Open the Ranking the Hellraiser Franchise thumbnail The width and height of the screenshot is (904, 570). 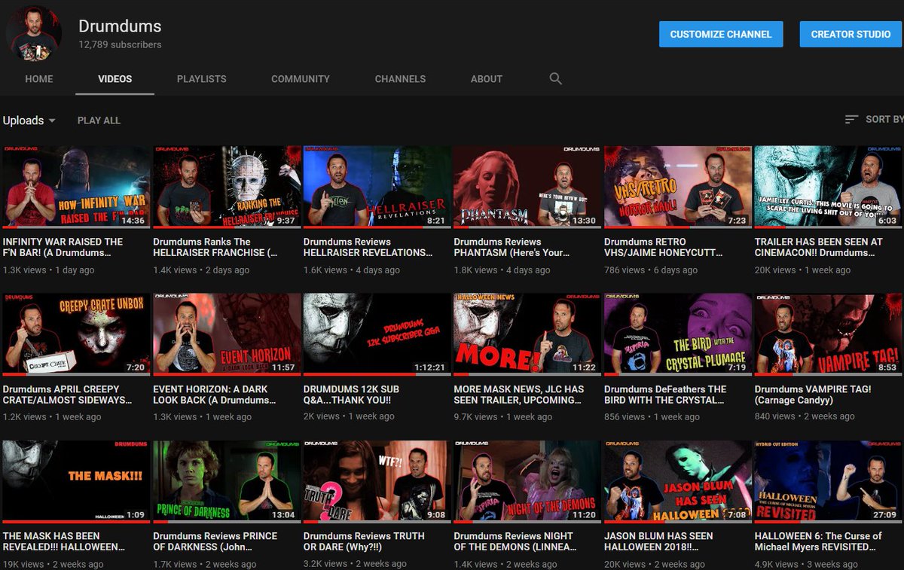click(227, 187)
